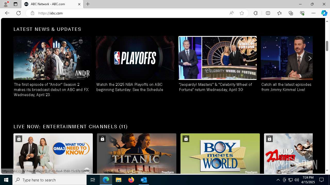330x185 pixels.
Task: Add this page to favorites star
Action: point(242,13)
